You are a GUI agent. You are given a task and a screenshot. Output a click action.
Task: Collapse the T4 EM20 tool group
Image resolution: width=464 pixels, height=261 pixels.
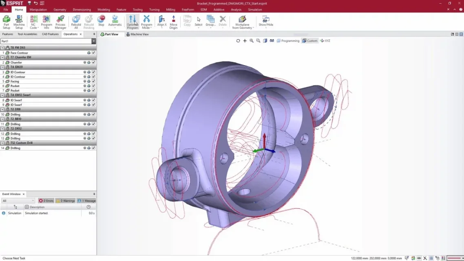(2, 67)
